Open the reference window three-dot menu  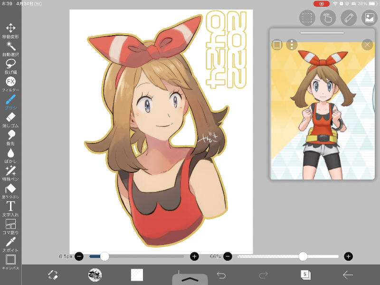tap(292, 45)
